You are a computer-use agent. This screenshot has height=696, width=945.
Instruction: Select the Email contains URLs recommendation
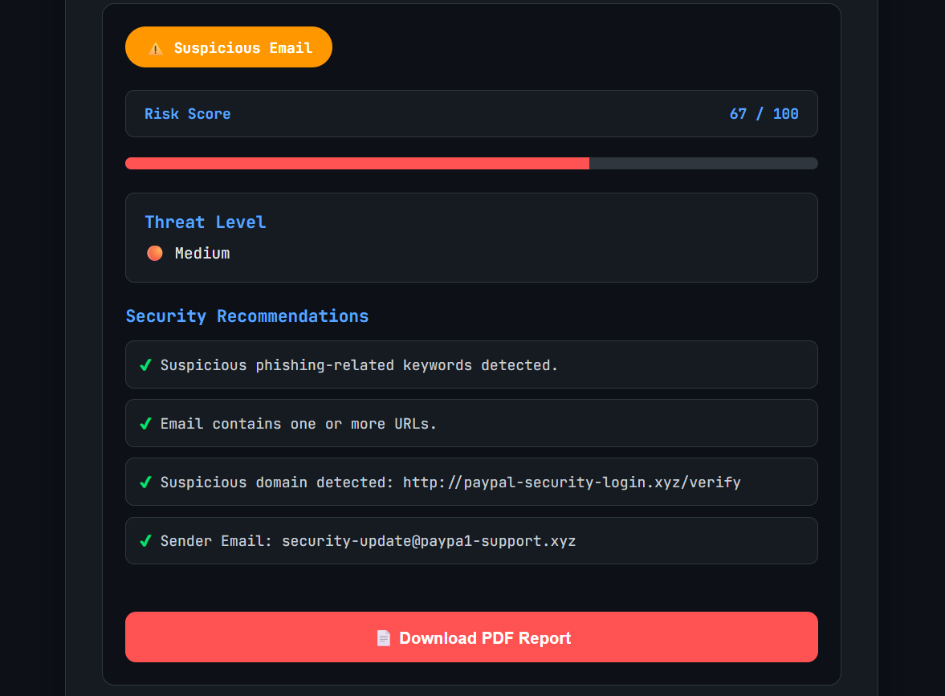click(x=471, y=423)
